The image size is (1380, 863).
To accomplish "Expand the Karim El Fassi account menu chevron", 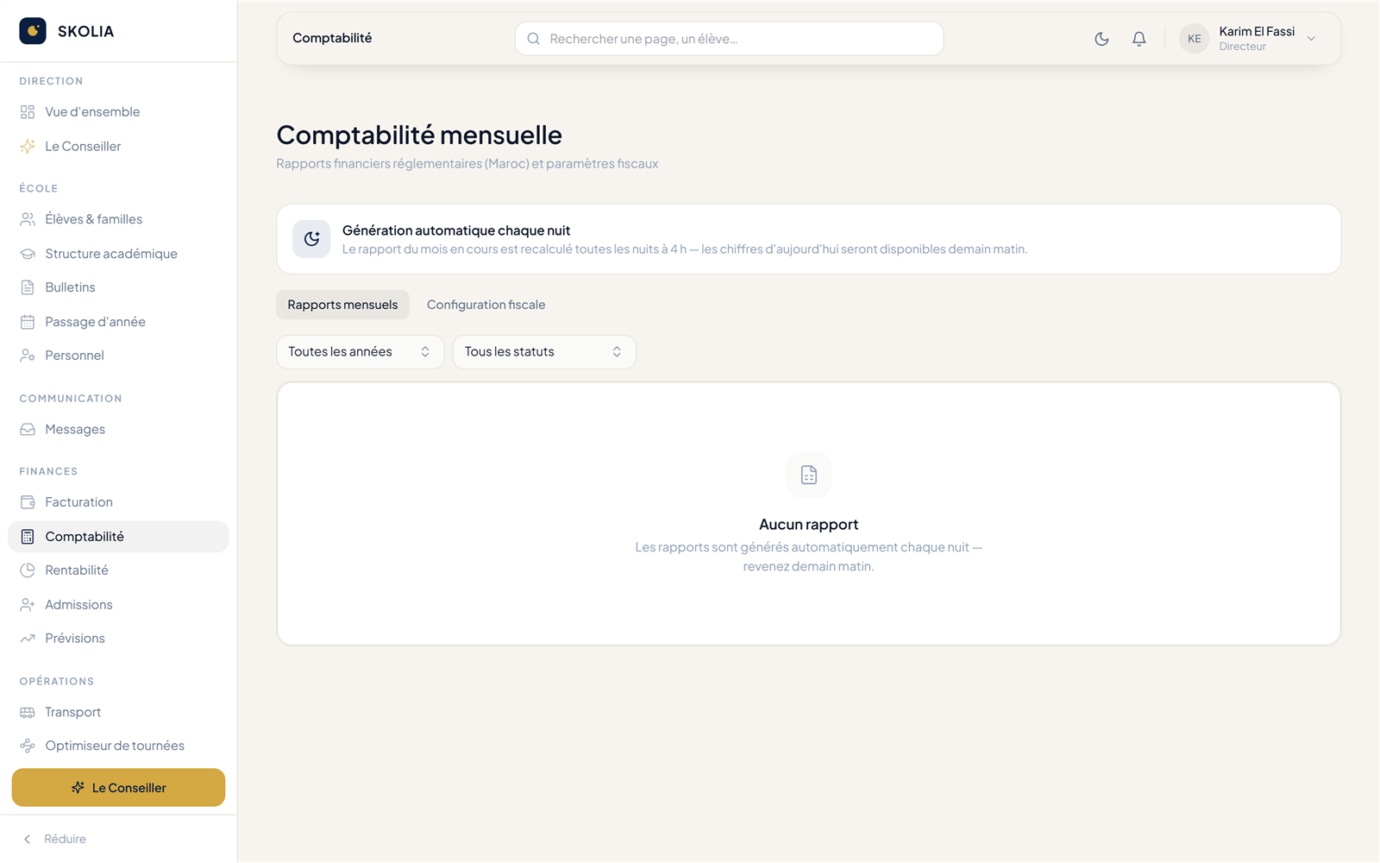I will click(1311, 39).
